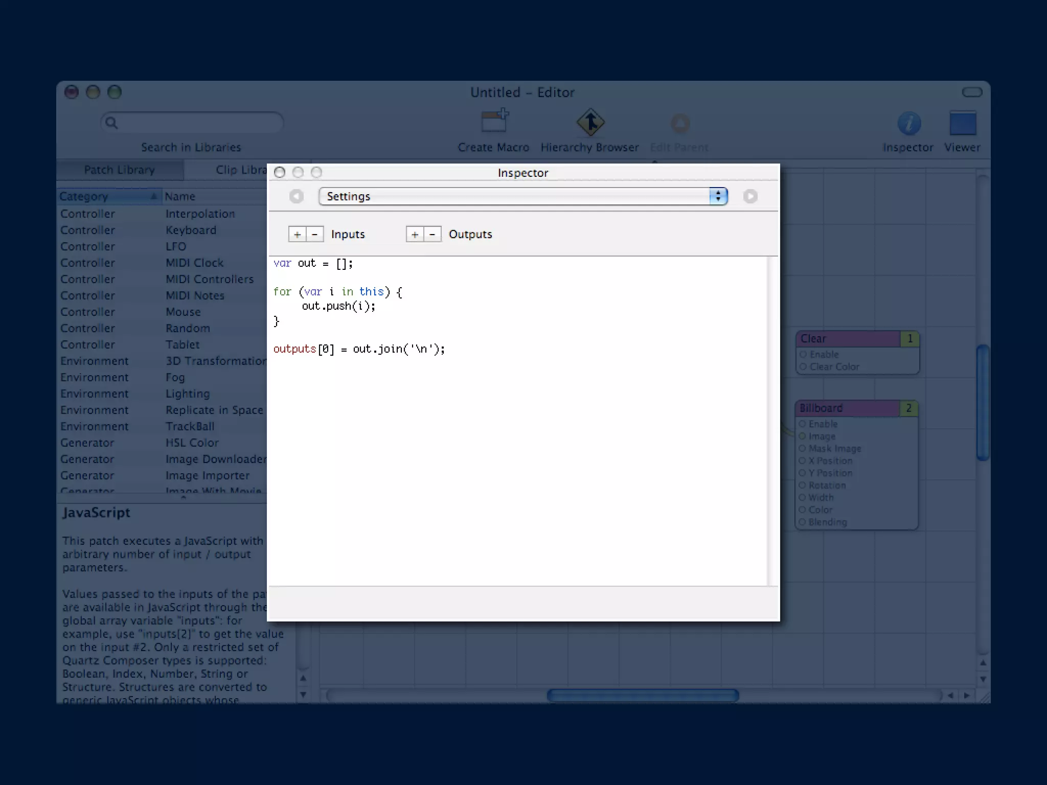This screenshot has width=1047, height=785.
Task: Click the Clear Color input port
Action: pos(803,366)
